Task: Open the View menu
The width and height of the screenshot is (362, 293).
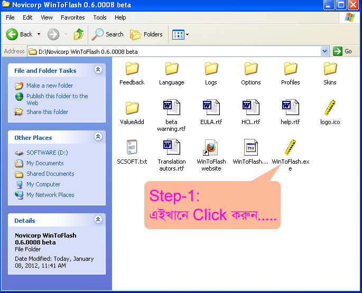Action: (47, 17)
